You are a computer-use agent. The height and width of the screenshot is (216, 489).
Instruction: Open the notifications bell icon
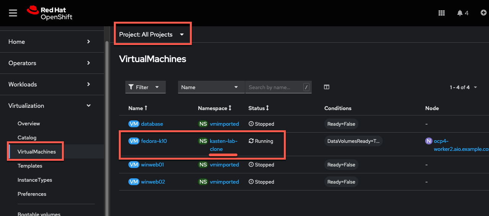point(460,13)
